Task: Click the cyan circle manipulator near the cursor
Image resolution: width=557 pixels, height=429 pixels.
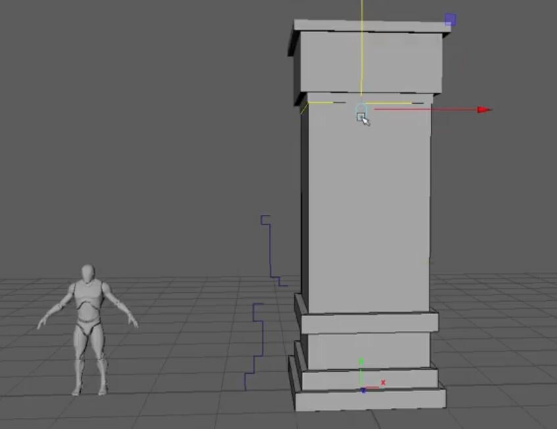Action: (360, 107)
